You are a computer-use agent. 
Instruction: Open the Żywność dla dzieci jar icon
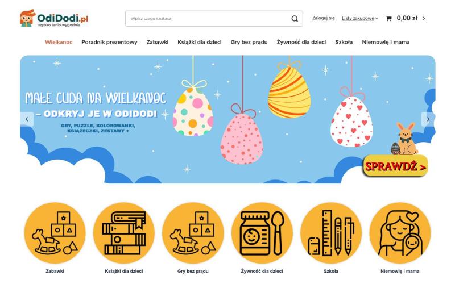click(262, 233)
